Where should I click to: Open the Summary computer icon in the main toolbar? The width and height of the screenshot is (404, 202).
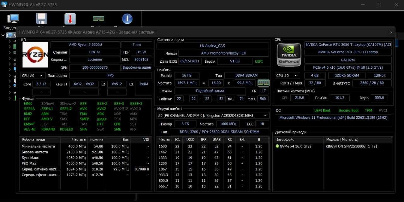[13, 19]
